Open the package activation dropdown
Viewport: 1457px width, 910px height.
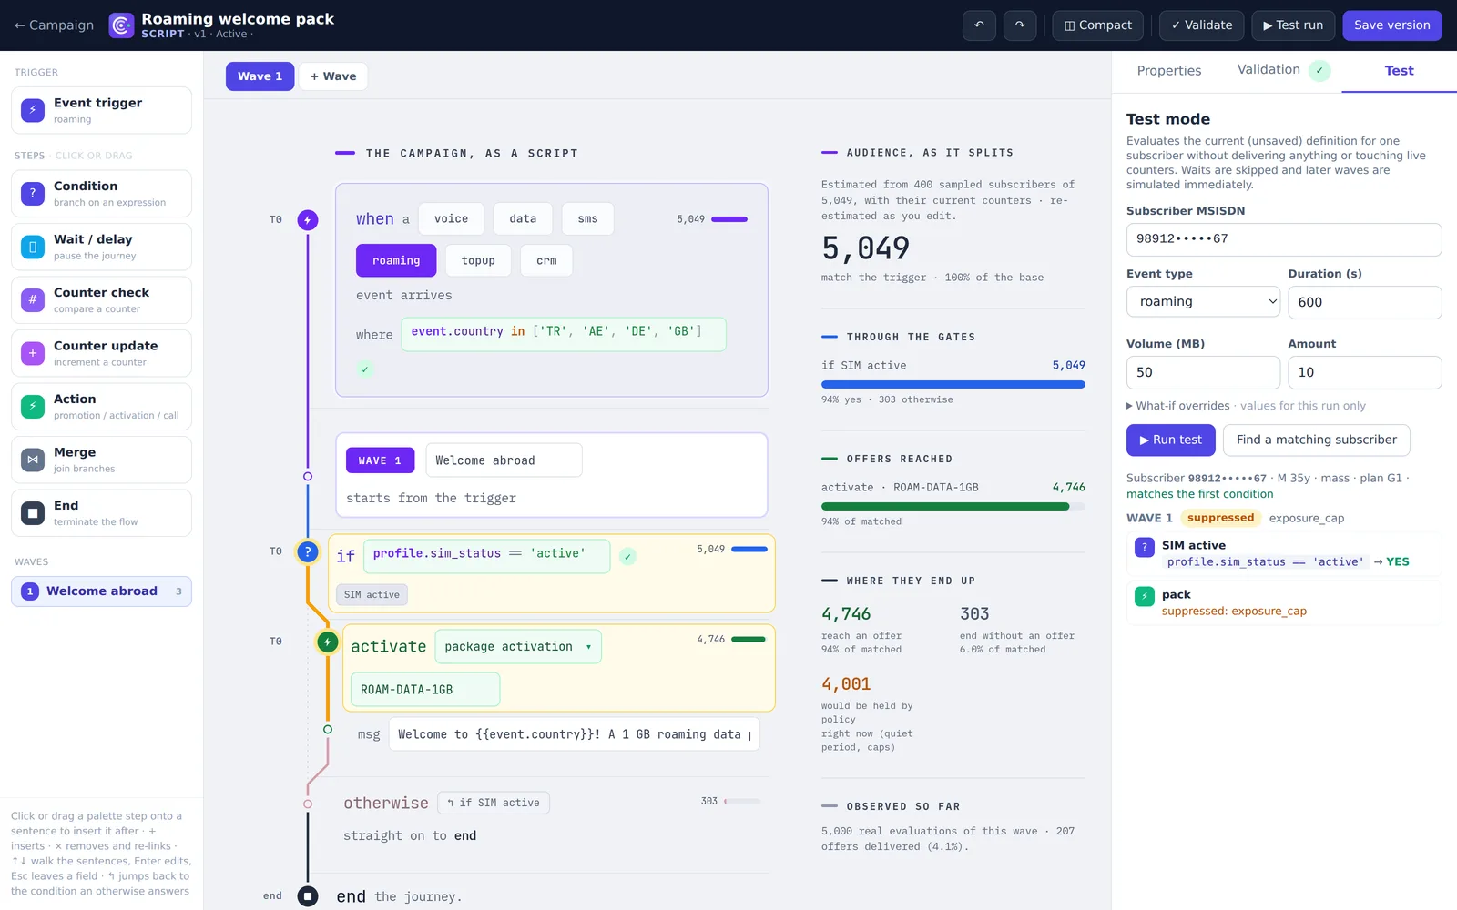(518, 647)
